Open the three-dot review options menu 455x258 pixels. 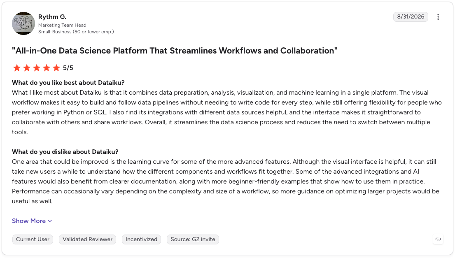click(x=438, y=17)
